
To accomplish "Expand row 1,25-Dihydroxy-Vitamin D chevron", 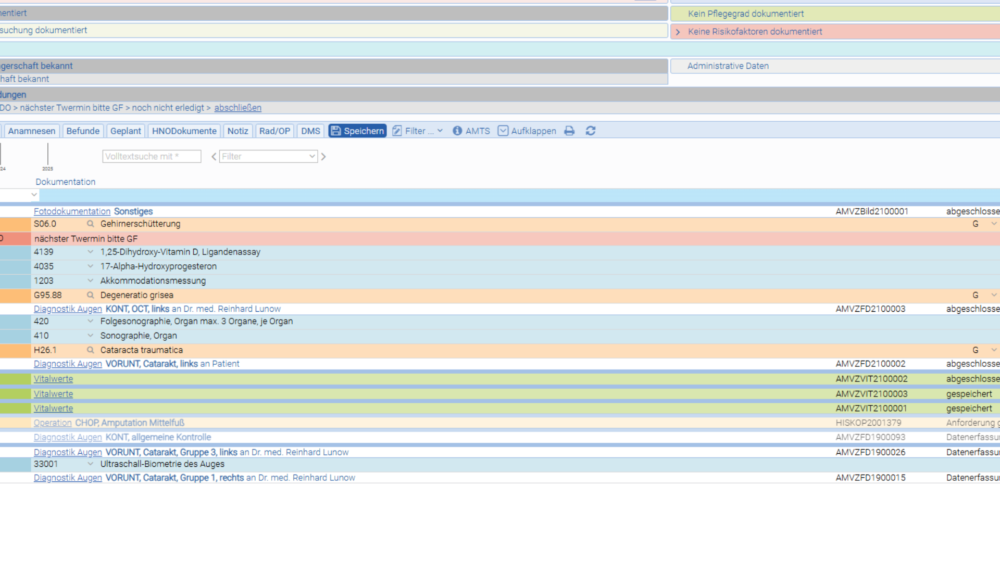I will pyautogui.click(x=90, y=252).
